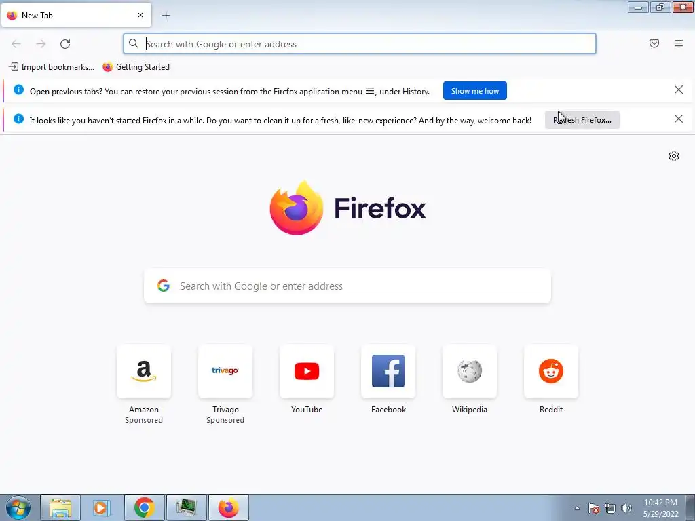Click the Firefox taskbar button
Screen dimensions: 695x521
[228, 507]
